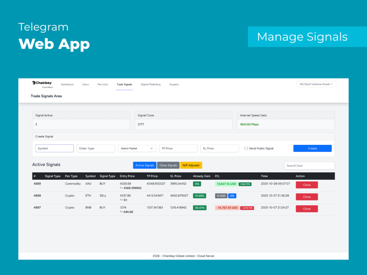Click the 1337.341363 TP price cell

click(x=155, y=208)
